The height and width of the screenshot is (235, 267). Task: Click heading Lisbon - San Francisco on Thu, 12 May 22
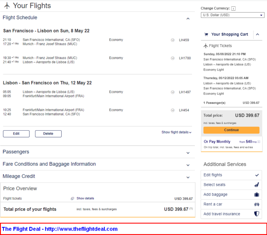[x=47, y=83]
